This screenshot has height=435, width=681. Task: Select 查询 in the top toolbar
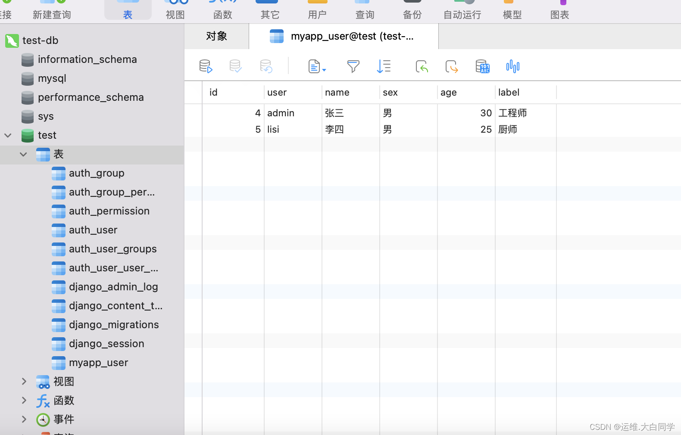tap(365, 15)
